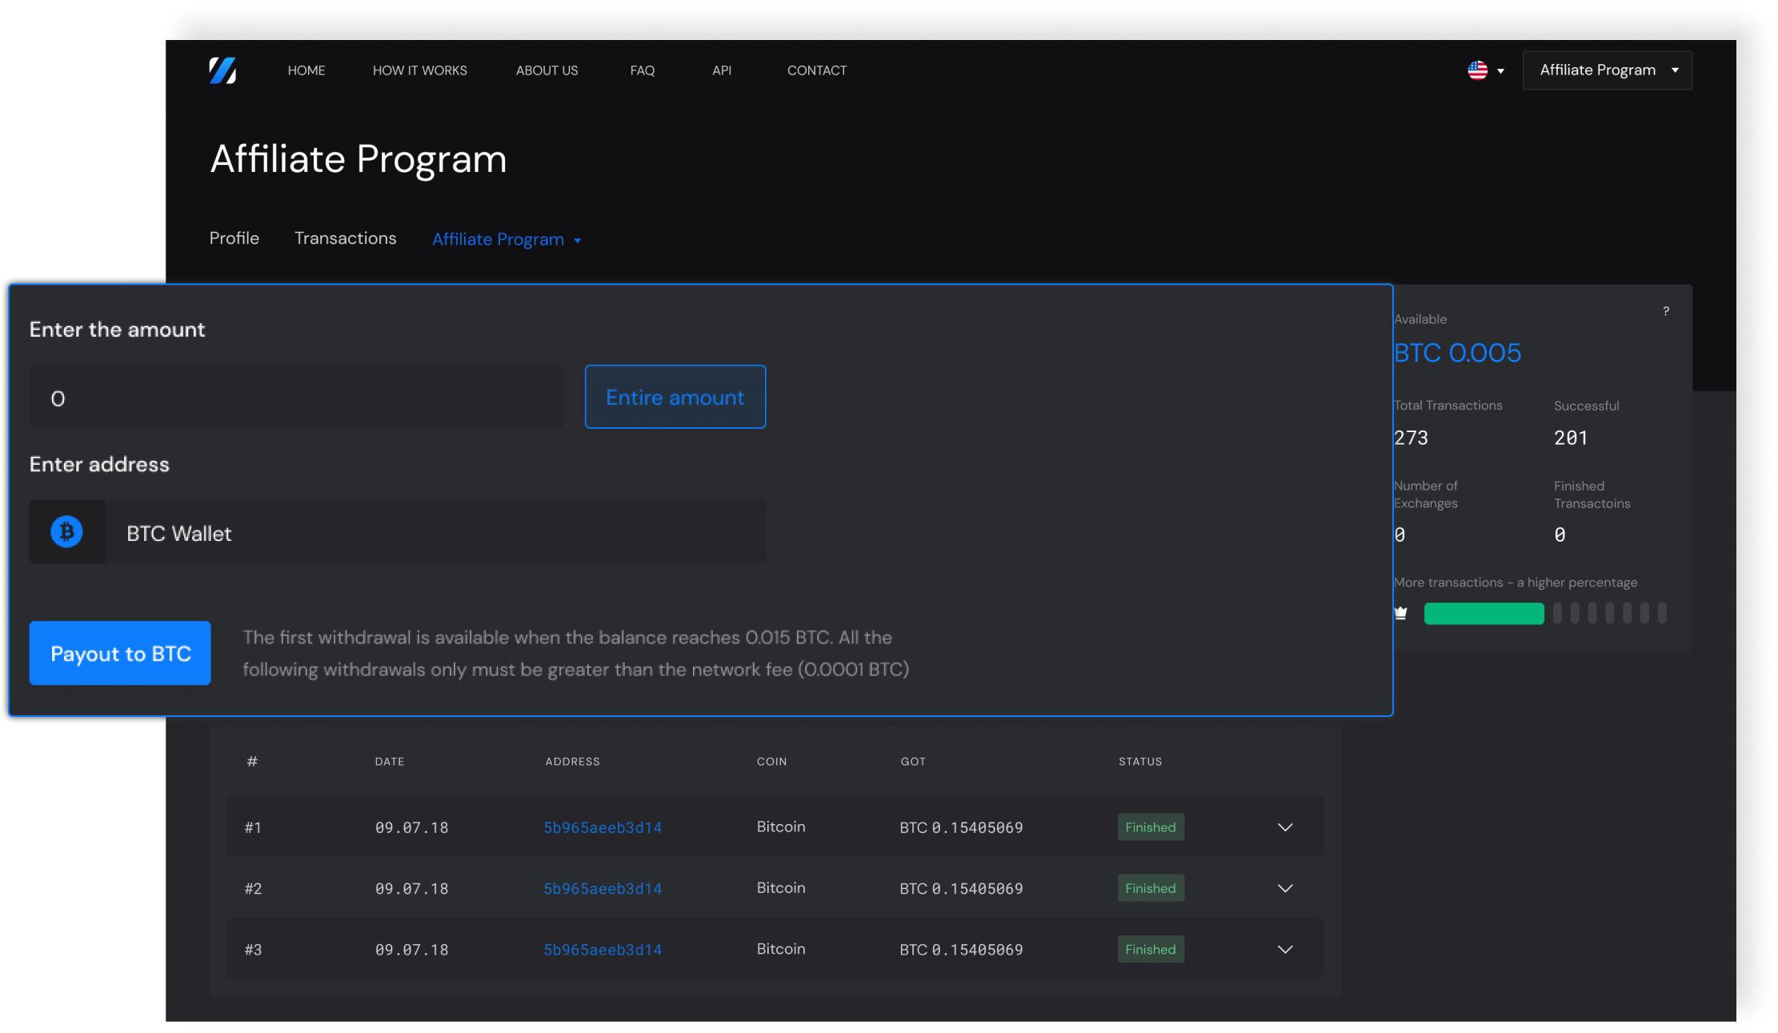Image resolution: width=1778 pixels, height=1033 pixels.
Task: Open address link in row #1
Action: click(x=603, y=827)
